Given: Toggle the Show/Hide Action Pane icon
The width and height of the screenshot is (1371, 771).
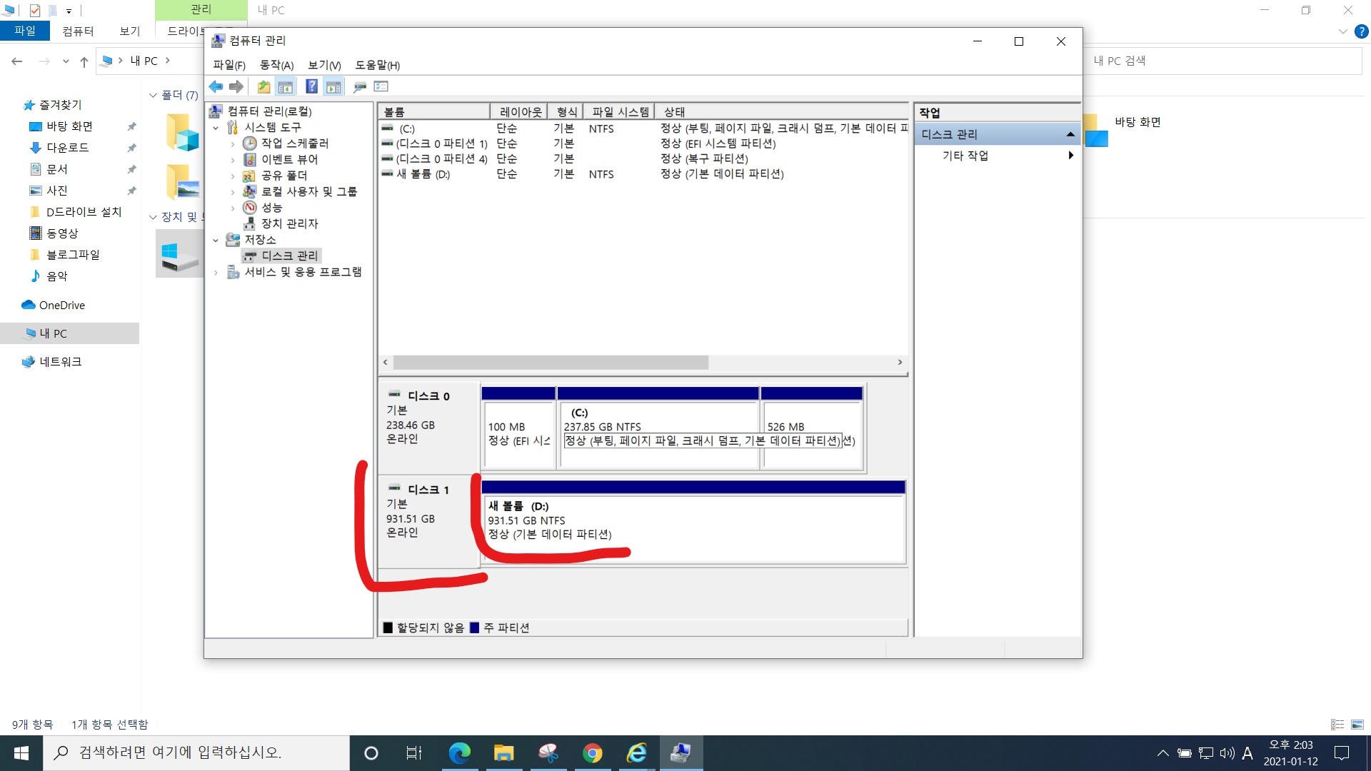Looking at the screenshot, I should click(333, 86).
